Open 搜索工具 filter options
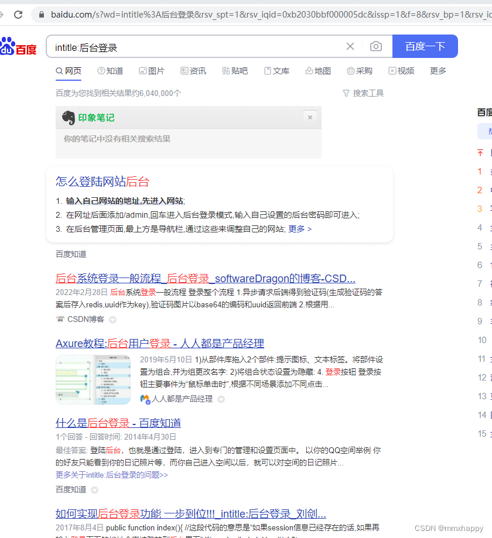Screen dimensions: 492x538 click(363, 93)
